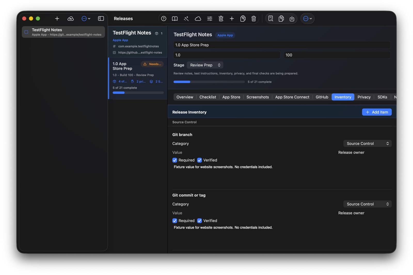Click duplicate documents icon beside plus

point(243,19)
